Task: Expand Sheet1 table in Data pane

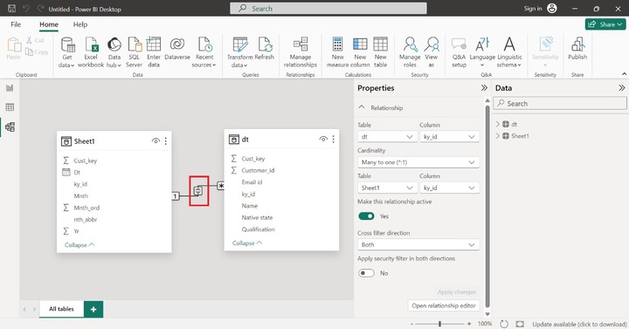Action: [498, 136]
